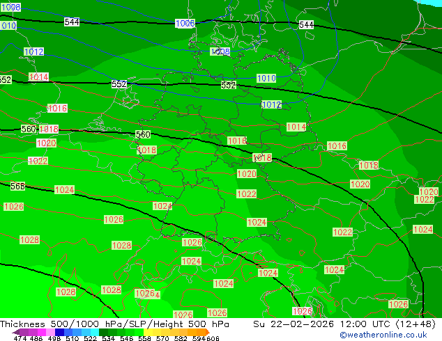Pick the dark blue swatch in the thickness legend
The height and width of the screenshot is (341, 442).
59,332
